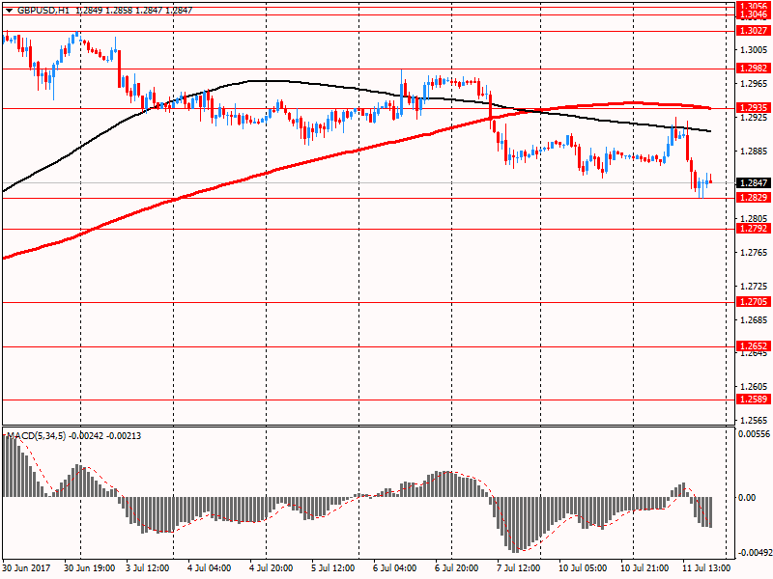The width and height of the screenshot is (773, 579).
Task: Click the 3 Jul 12:00 time axis label
Action: click(x=148, y=568)
